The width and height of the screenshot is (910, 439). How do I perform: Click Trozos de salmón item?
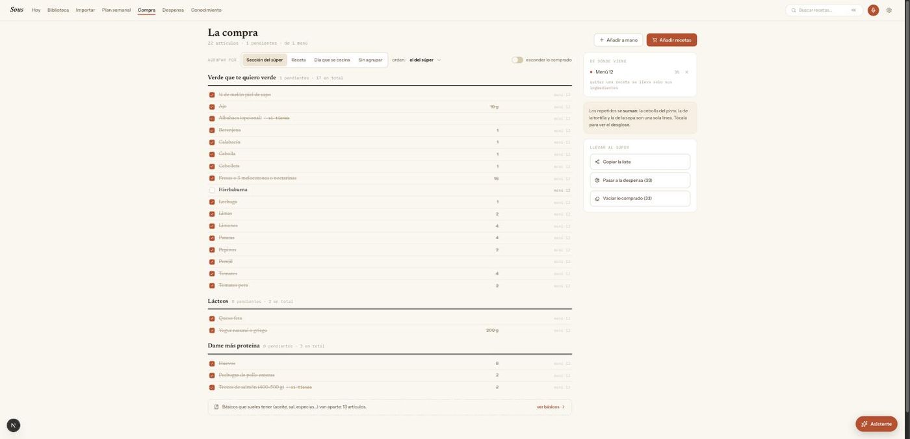[252, 387]
